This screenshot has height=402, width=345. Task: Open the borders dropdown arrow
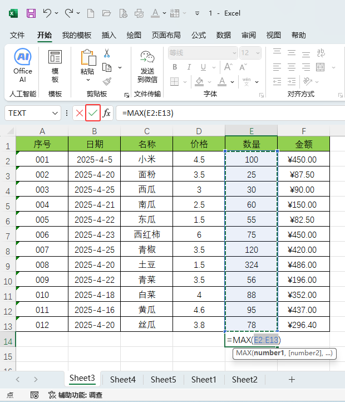(x=185, y=82)
